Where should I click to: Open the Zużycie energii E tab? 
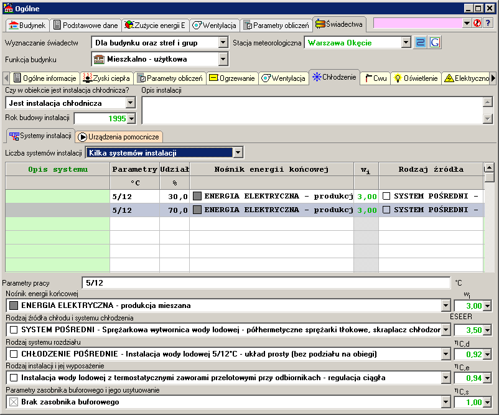point(155,25)
